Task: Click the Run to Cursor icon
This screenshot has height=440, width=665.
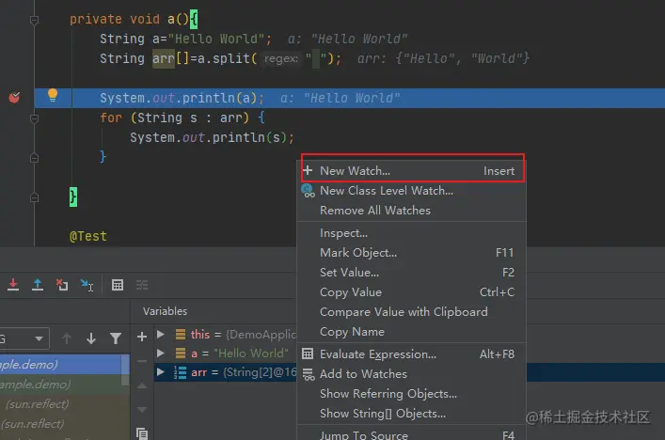Action: click(x=87, y=285)
